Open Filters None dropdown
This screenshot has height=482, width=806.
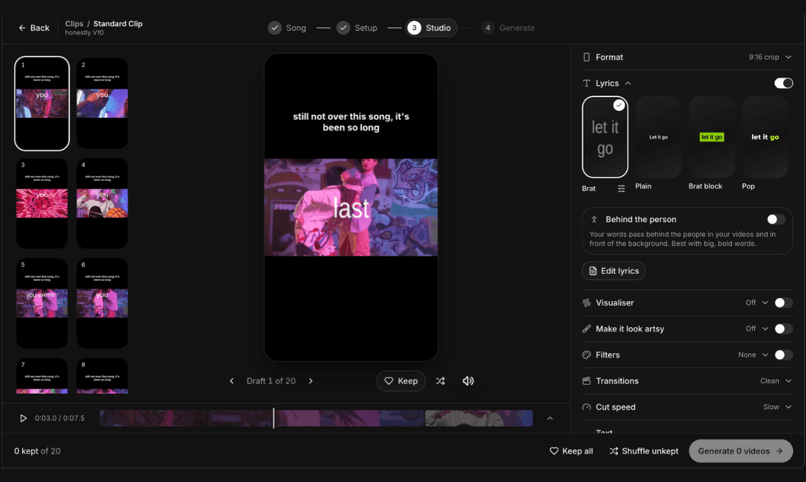(753, 355)
